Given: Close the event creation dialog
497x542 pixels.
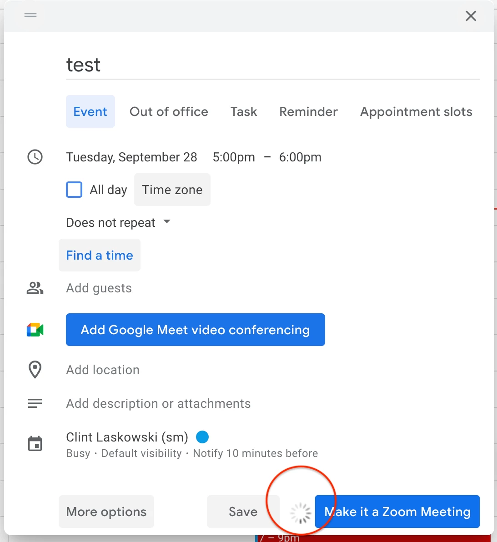Looking at the screenshot, I should click(471, 16).
